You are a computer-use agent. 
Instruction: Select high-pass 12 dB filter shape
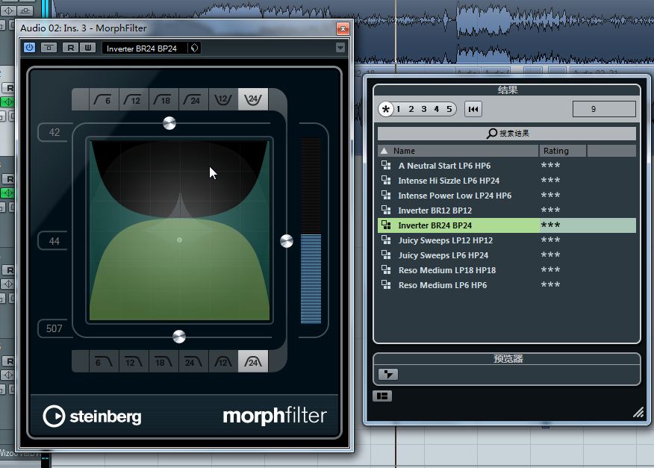click(x=134, y=100)
